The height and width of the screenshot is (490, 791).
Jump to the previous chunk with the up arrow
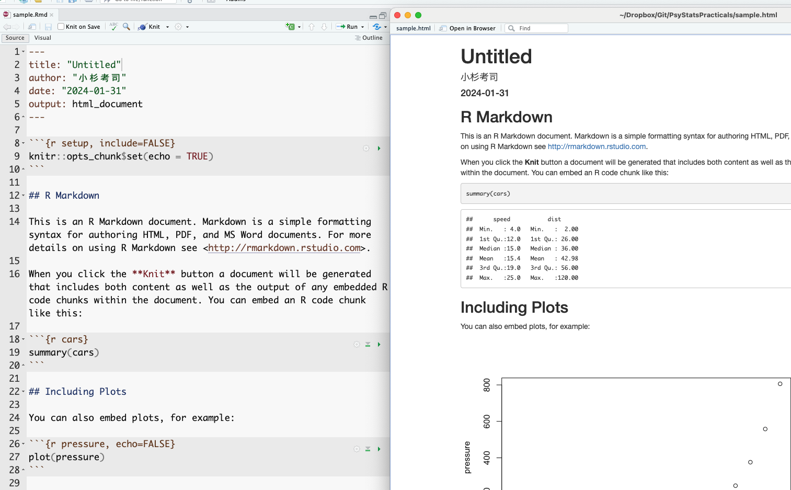312,27
